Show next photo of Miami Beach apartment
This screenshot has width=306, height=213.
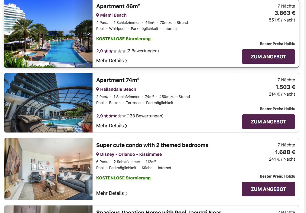89,33
